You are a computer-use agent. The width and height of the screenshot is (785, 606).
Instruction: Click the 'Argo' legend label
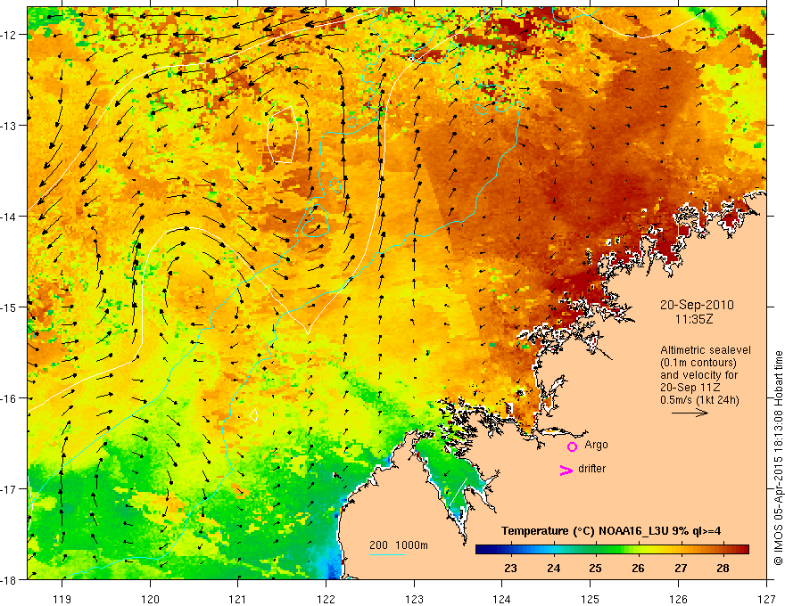[x=596, y=445]
